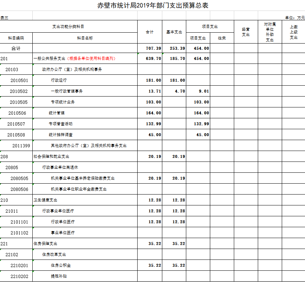This screenshot has width=305, height=282.
Task: Click the 往来 column header
Action: tap(222, 38)
